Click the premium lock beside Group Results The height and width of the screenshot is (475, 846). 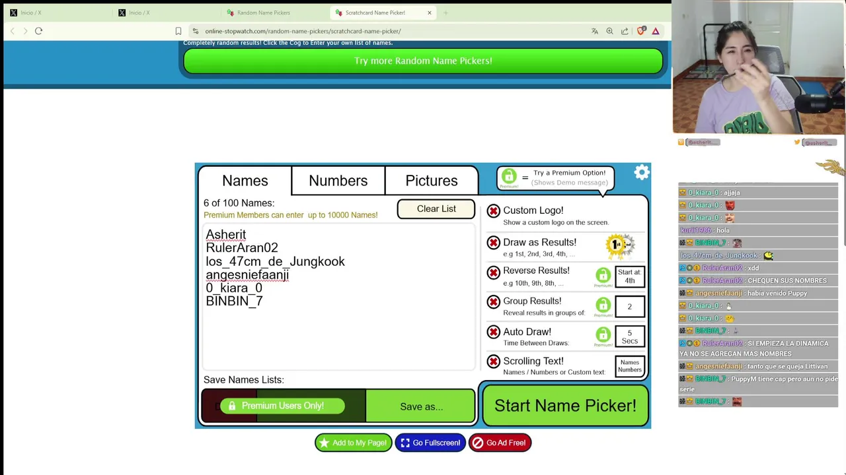603,305
